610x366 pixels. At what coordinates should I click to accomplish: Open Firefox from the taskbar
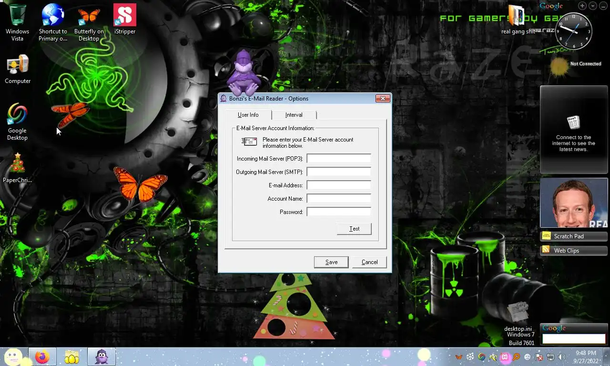[42, 356]
